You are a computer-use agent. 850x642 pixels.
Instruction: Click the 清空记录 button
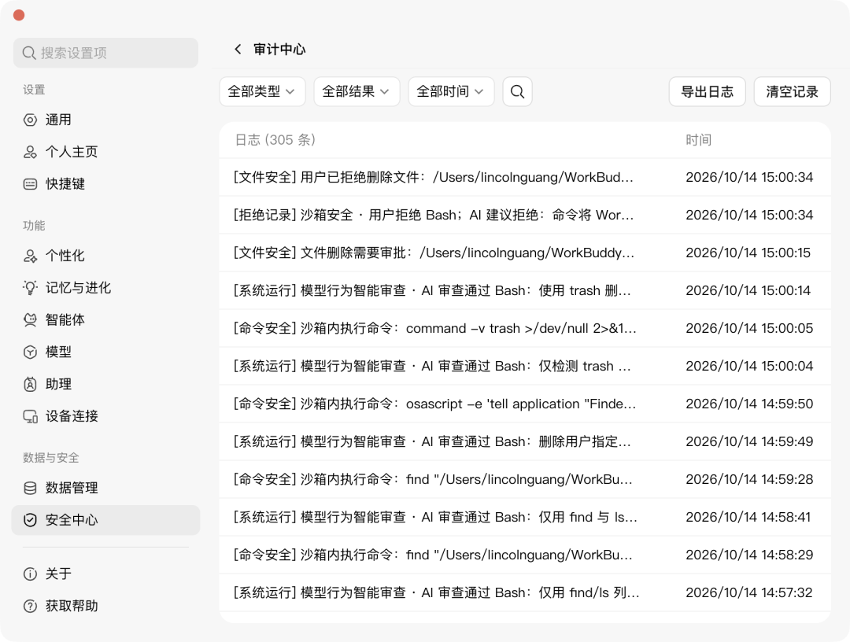tap(792, 91)
